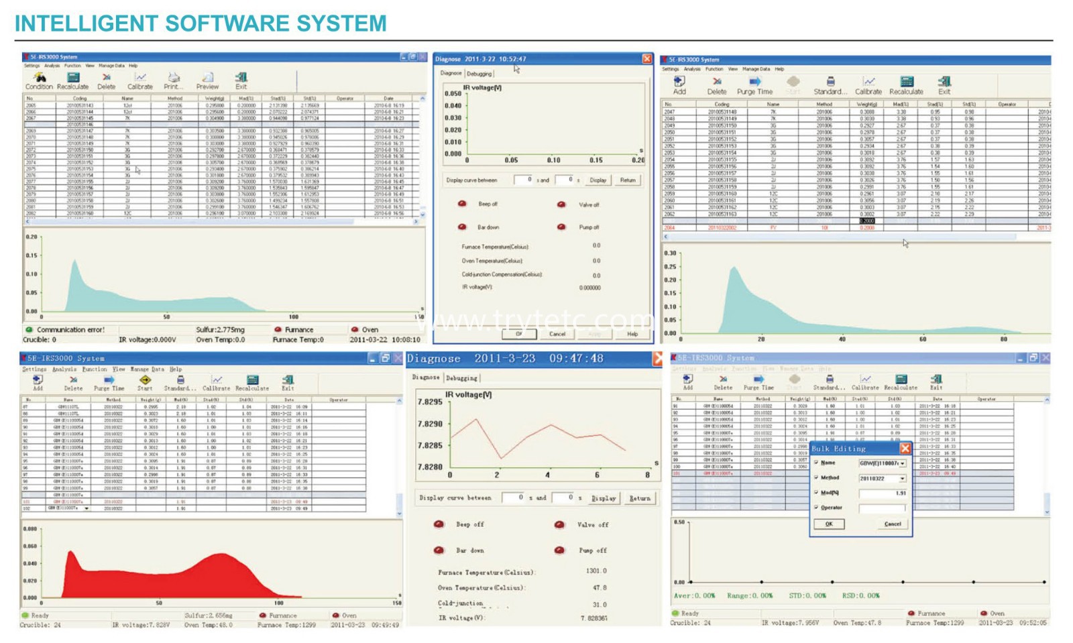
Task: Click Cancel in the Bulk Editing dialog
Action: 893,524
